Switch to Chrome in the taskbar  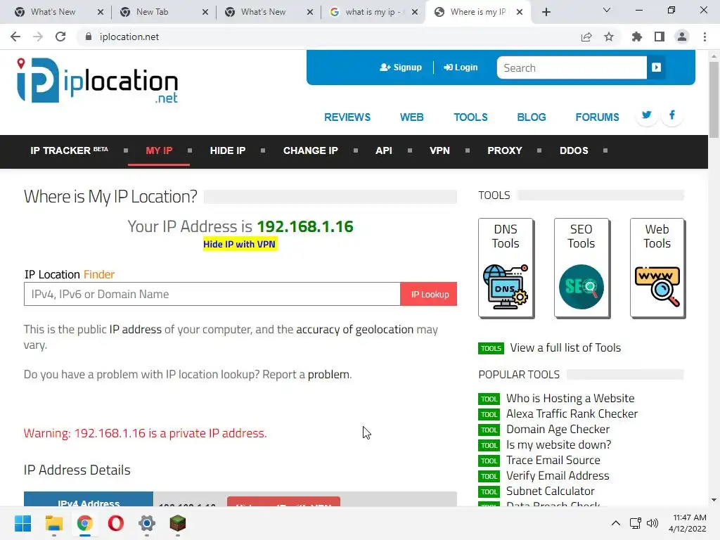click(x=85, y=523)
